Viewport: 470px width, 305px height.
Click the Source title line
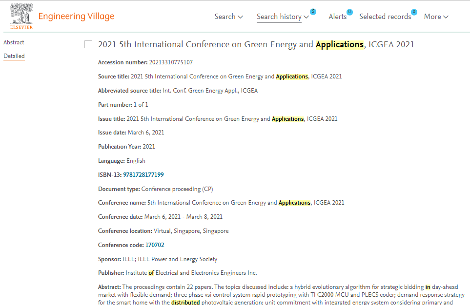220,76
